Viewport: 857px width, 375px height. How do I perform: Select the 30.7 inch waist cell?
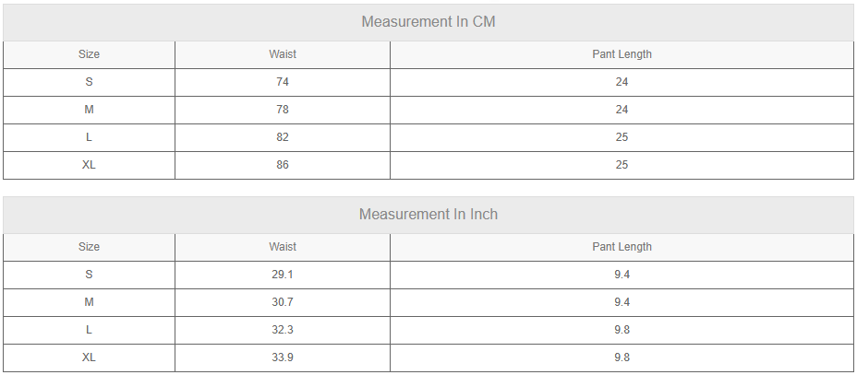pyautogui.click(x=283, y=302)
